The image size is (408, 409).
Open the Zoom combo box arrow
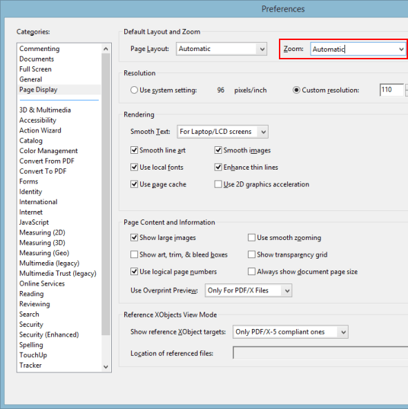pyautogui.click(x=401, y=49)
